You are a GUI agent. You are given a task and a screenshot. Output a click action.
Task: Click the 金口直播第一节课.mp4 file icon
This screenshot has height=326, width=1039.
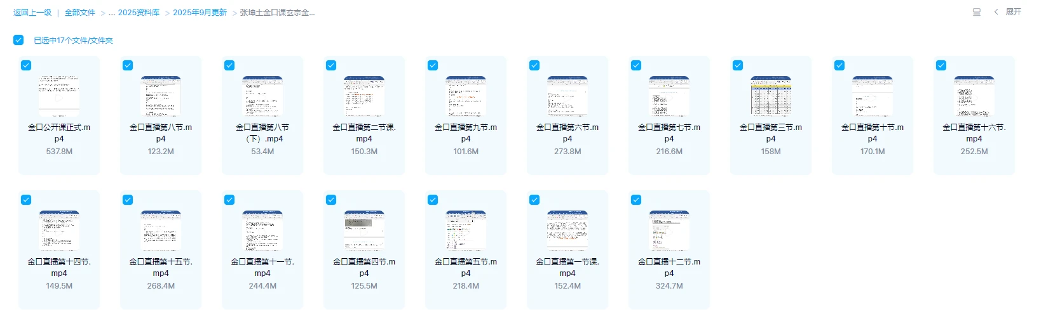(x=567, y=231)
